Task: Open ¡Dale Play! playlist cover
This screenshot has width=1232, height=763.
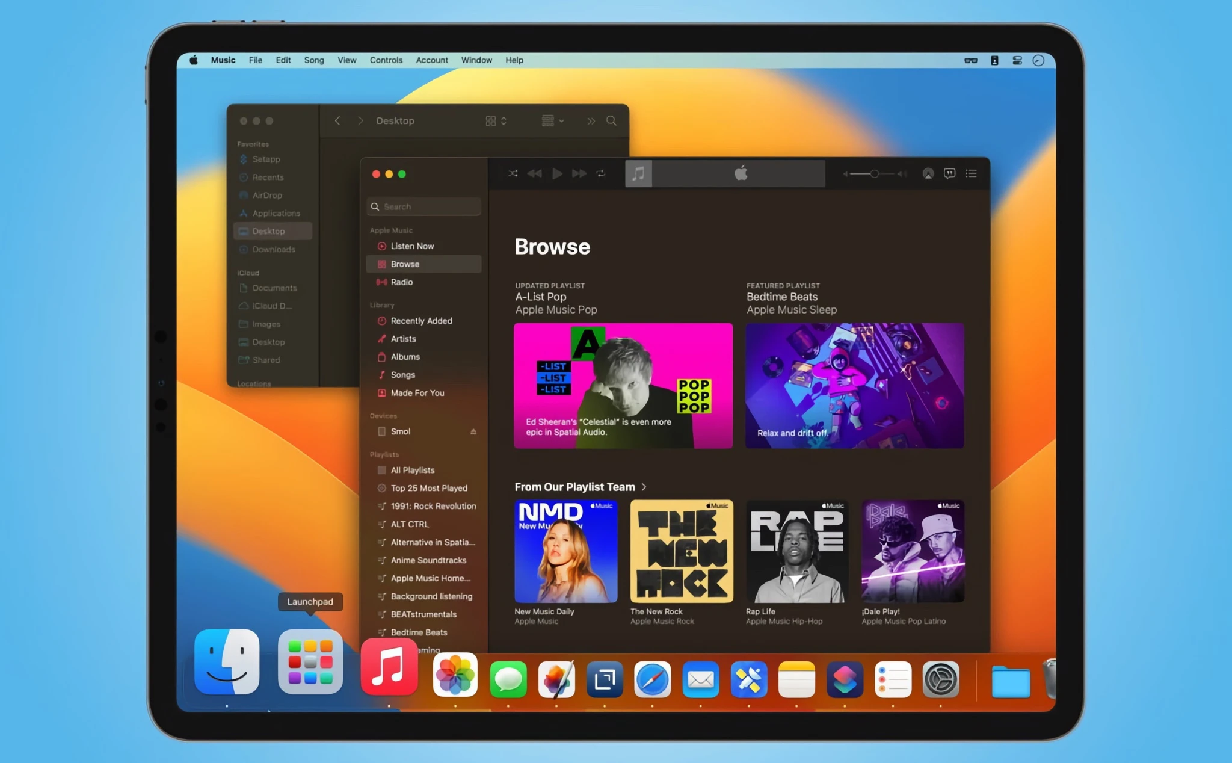Action: [913, 551]
